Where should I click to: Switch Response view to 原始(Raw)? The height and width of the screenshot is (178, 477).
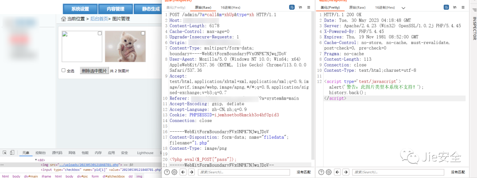357,7
